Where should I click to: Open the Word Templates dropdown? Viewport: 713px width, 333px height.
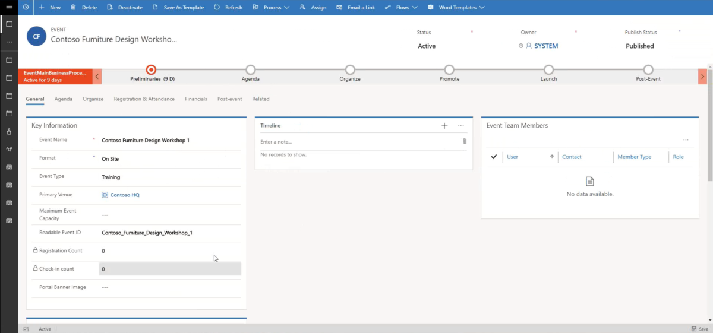coord(456,7)
